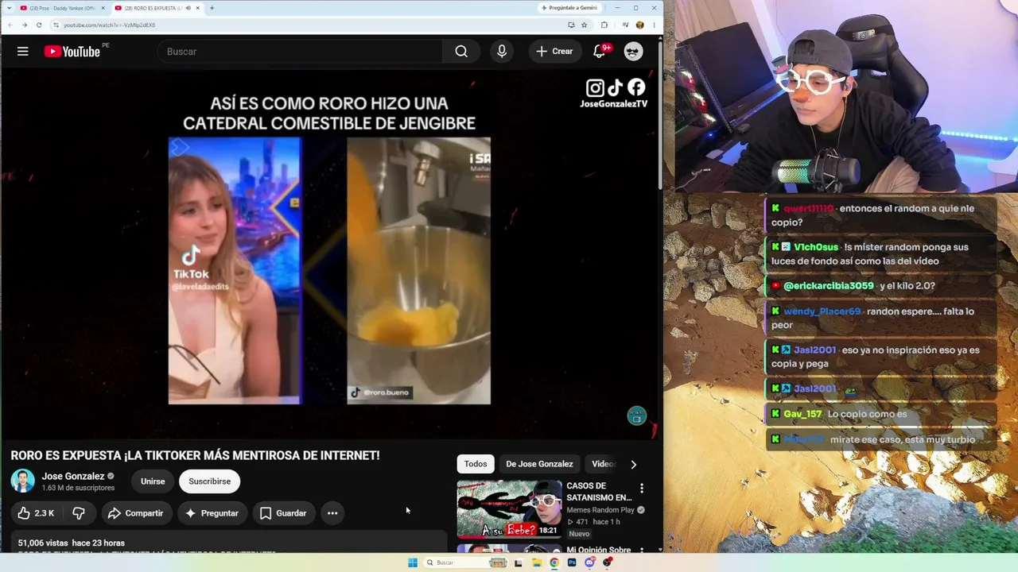Open Task View from the taskbar

click(518, 562)
